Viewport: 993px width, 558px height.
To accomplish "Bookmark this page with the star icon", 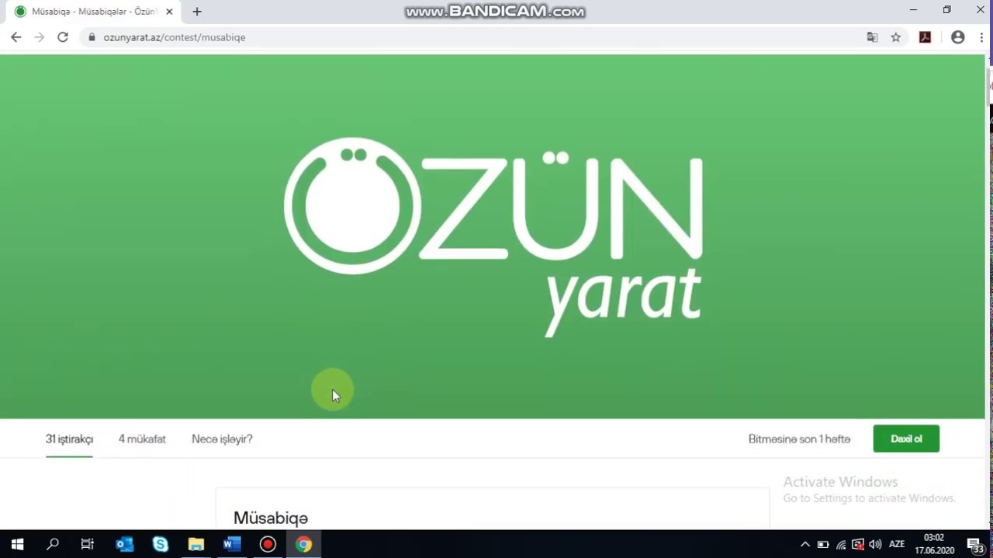I will coord(896,37).
